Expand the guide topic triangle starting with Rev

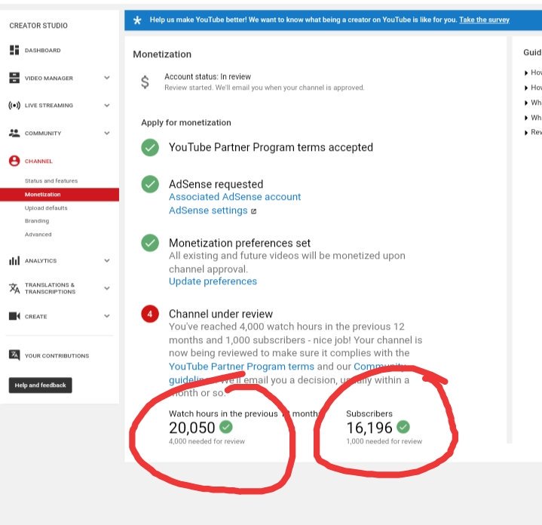(x=526, y=133)
